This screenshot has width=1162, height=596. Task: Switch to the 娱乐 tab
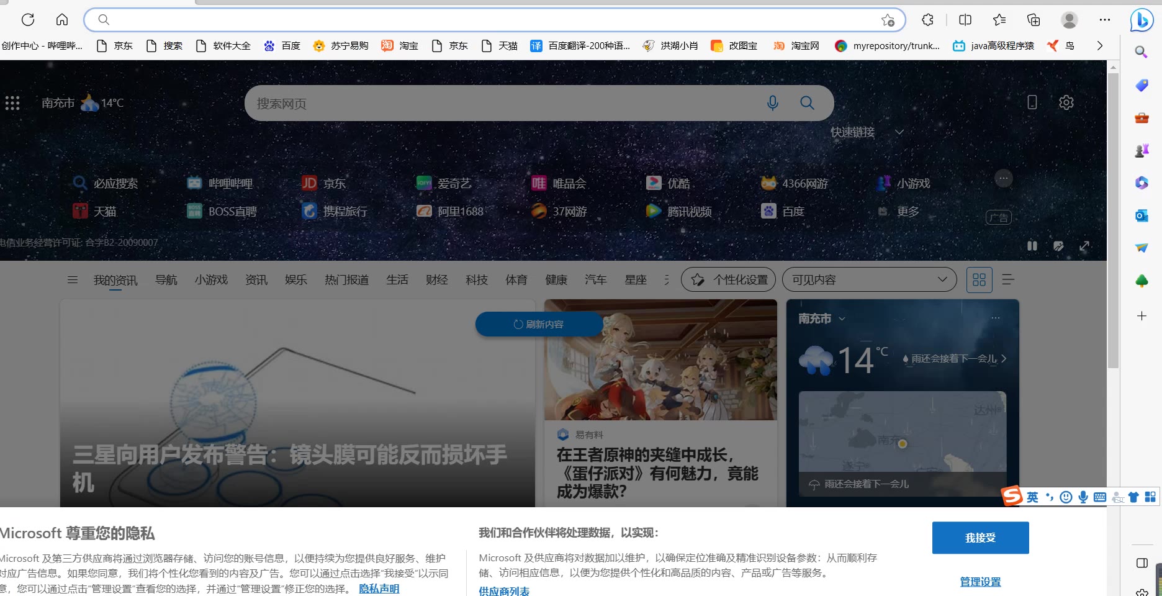pos(296,280)
